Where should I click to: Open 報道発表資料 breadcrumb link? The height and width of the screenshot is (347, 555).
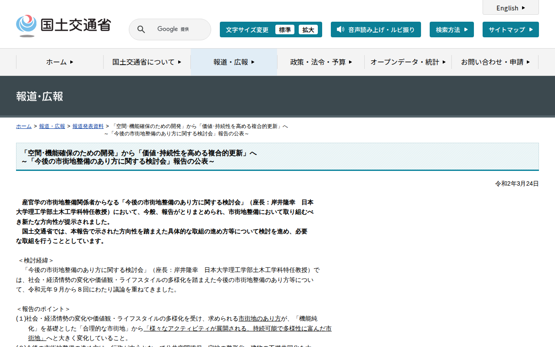point(88,126)
